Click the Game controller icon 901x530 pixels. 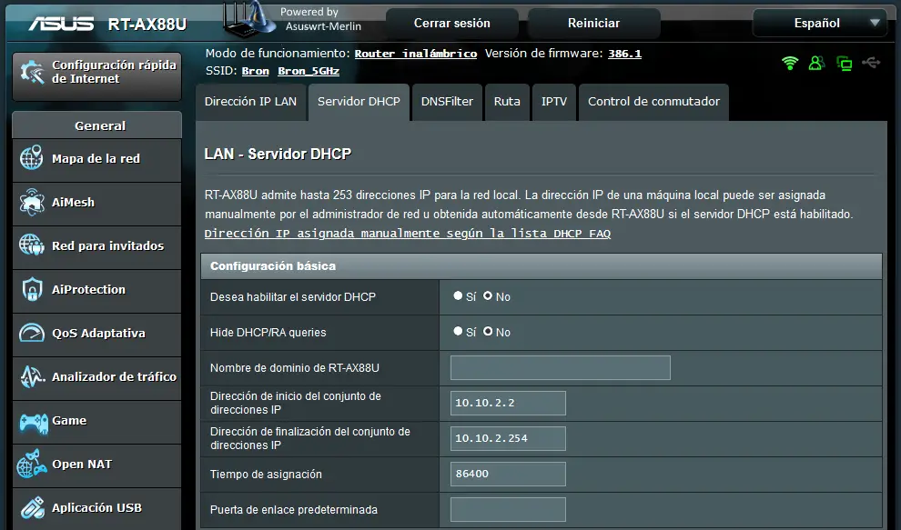pos(34,423)
